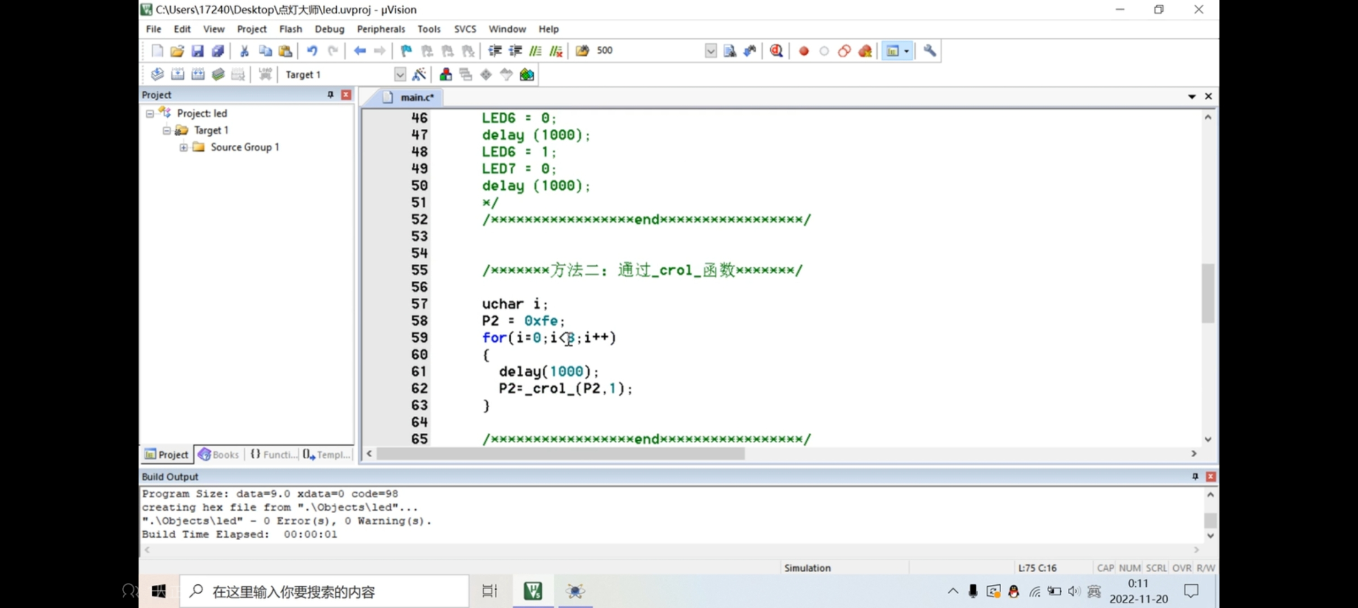Open Options for Target magic wand icon
Viewport: 1358px width, 608px height.
point(419,74)
